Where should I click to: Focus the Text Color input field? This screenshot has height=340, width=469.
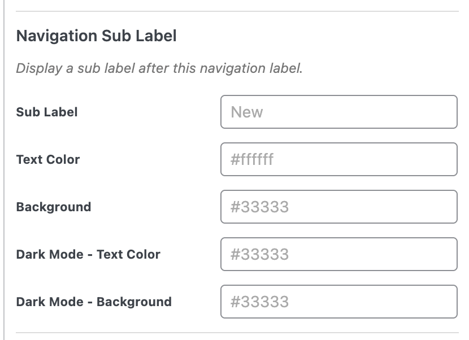coord(338,159)
